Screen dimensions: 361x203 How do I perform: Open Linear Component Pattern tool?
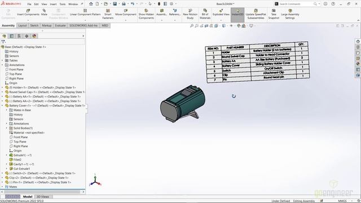click(85, 12)
